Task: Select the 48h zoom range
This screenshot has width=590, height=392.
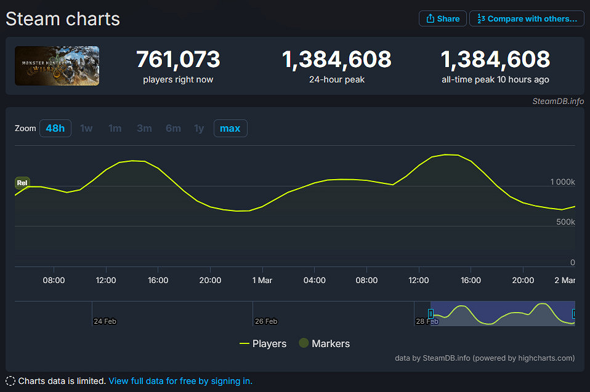Action: coord(55,128)
